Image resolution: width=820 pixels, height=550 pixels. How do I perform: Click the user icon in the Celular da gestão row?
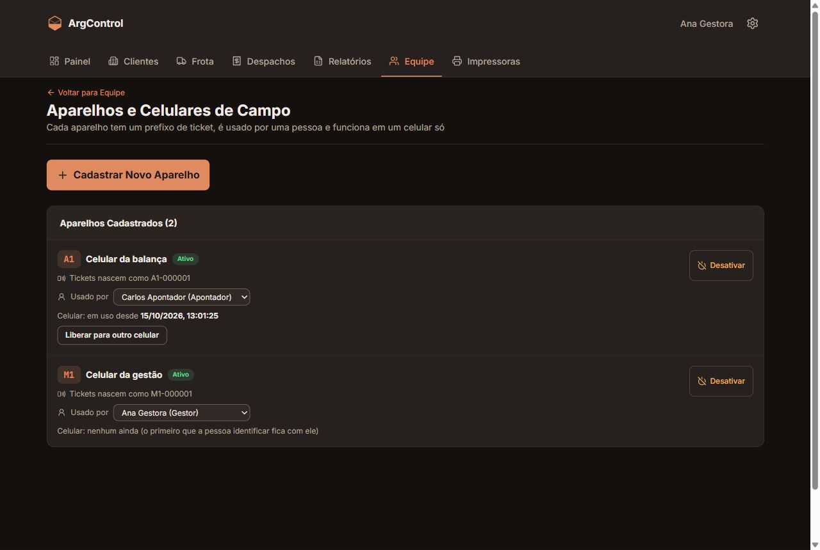[x=61, y=412]
